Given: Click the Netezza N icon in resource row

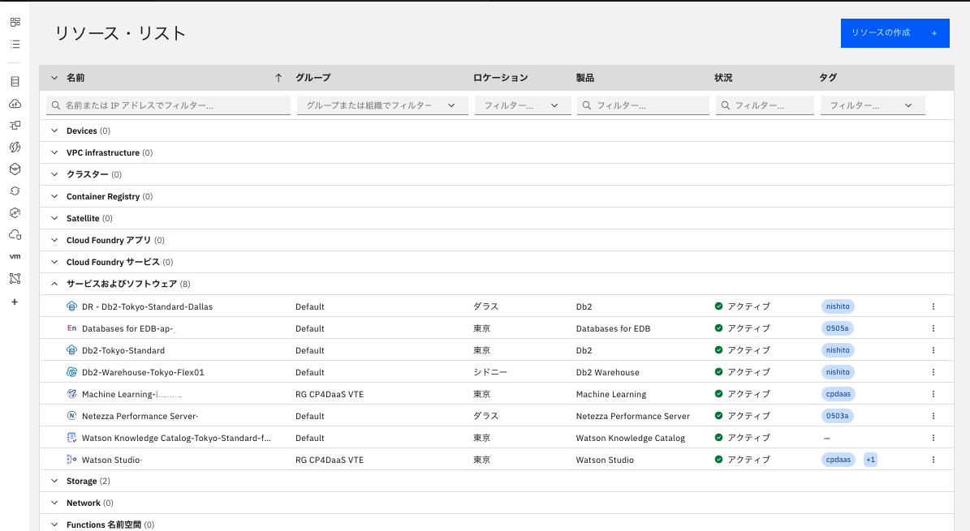Looking at the screenshot, I should [71, 416].
